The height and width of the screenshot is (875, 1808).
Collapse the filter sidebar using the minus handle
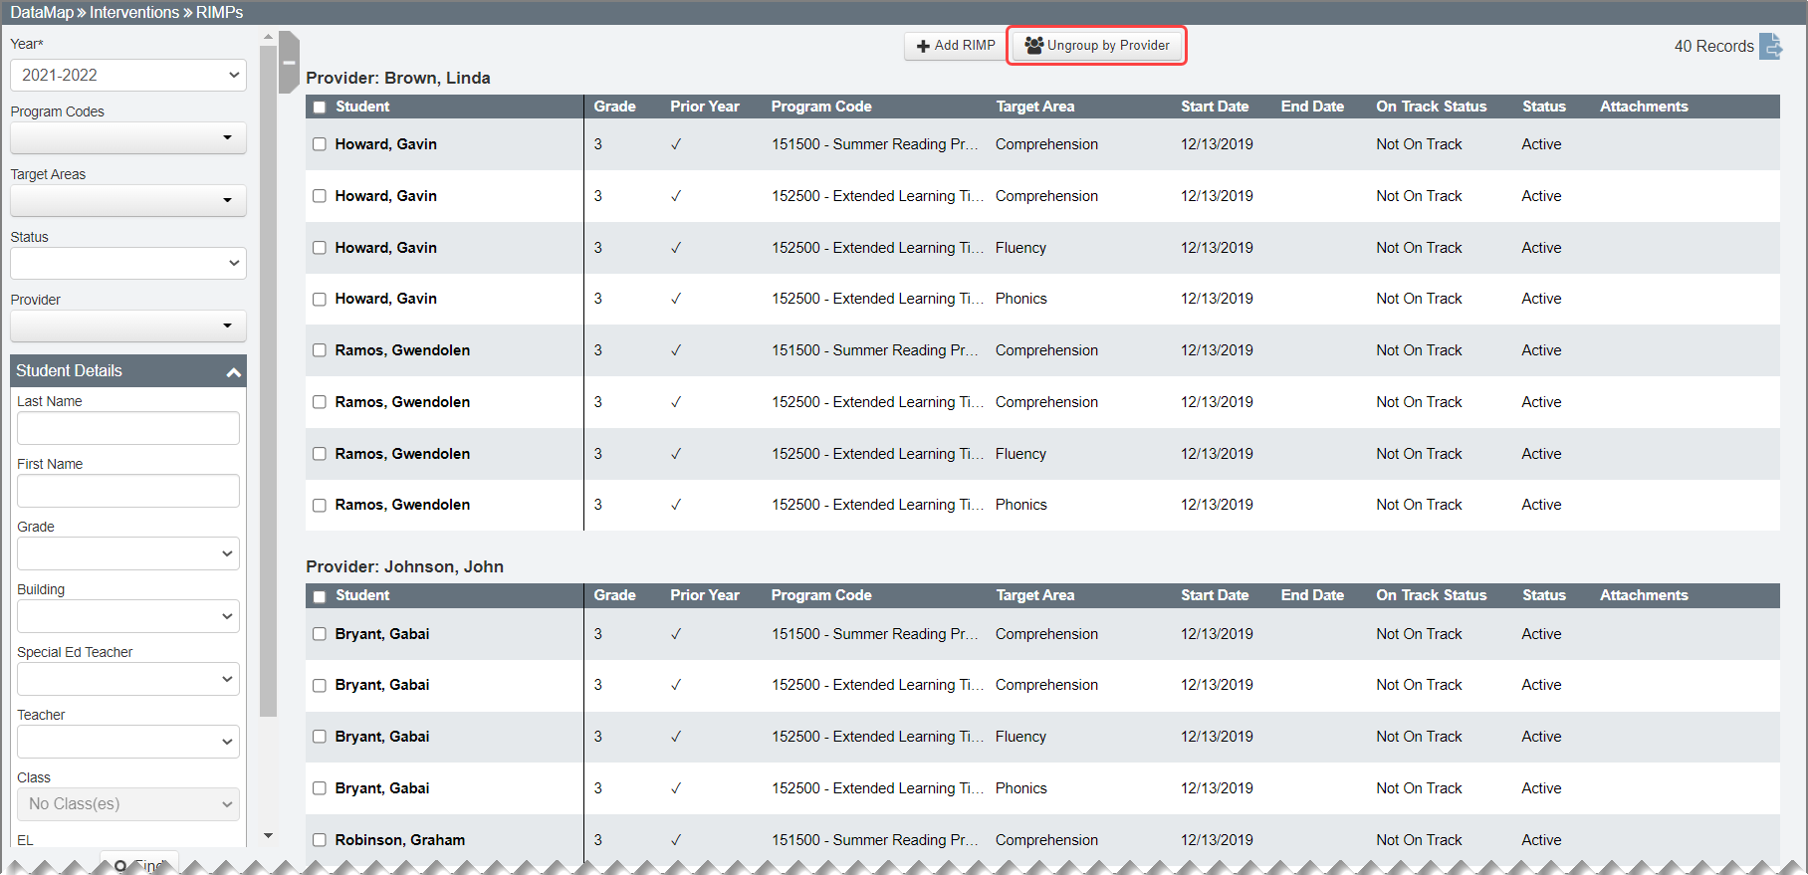coord(289,63)
